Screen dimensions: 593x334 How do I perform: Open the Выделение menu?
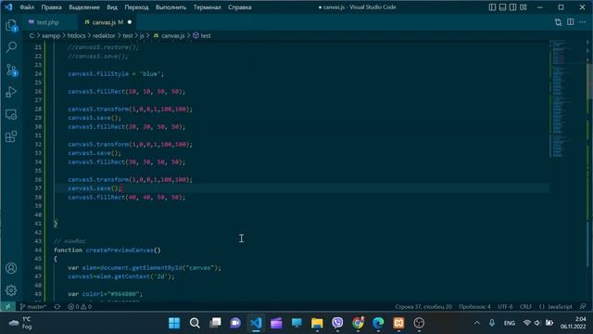[x=84, y=7]
